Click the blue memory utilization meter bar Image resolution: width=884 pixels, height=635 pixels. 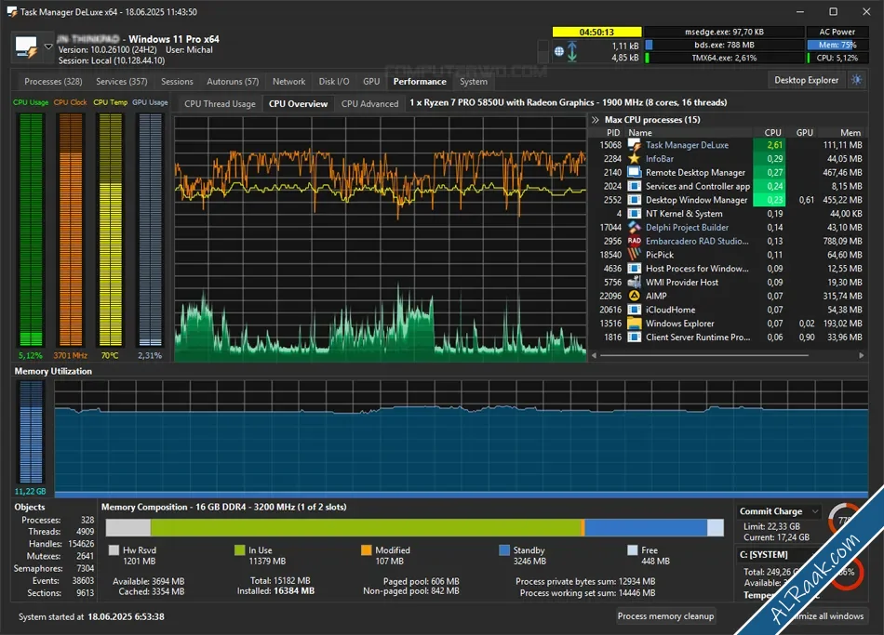coord(31,432)
